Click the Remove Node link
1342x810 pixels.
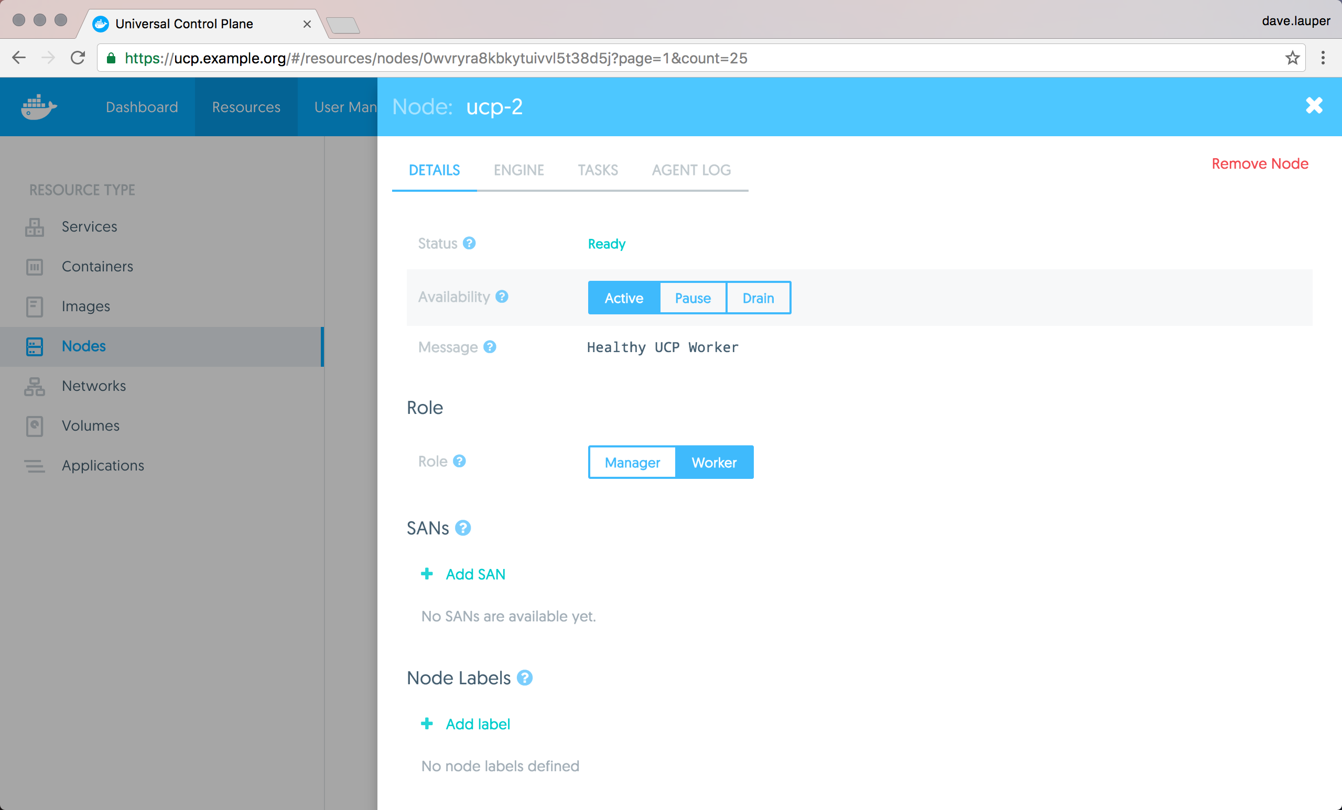pos(1259,164)
